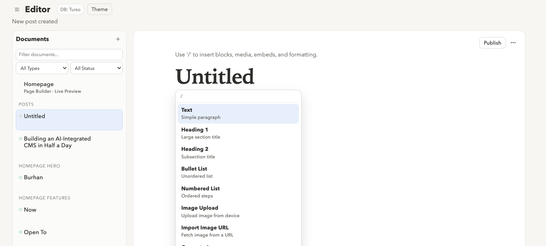Insert a Heading 2 block
The width and height of the screenshot is (546, 246).
tap(238, 152)
